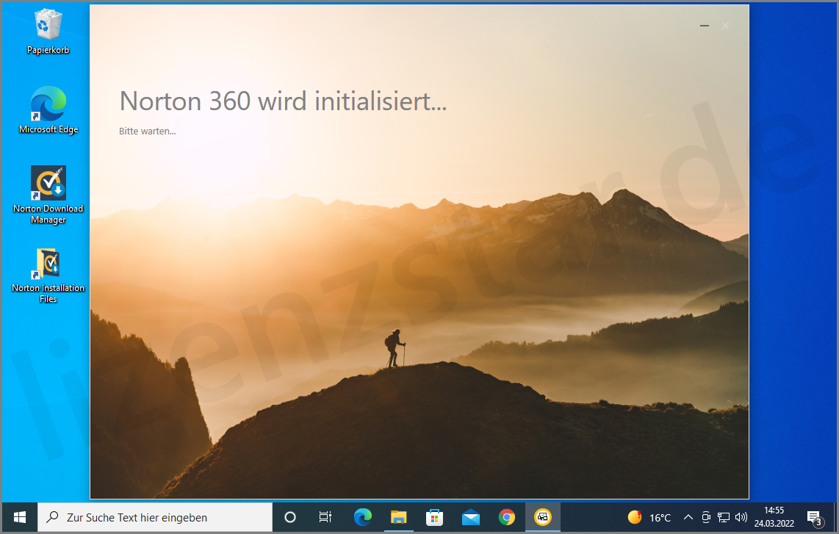Toggle the volume control in the tray

click(x=741, y=517)
